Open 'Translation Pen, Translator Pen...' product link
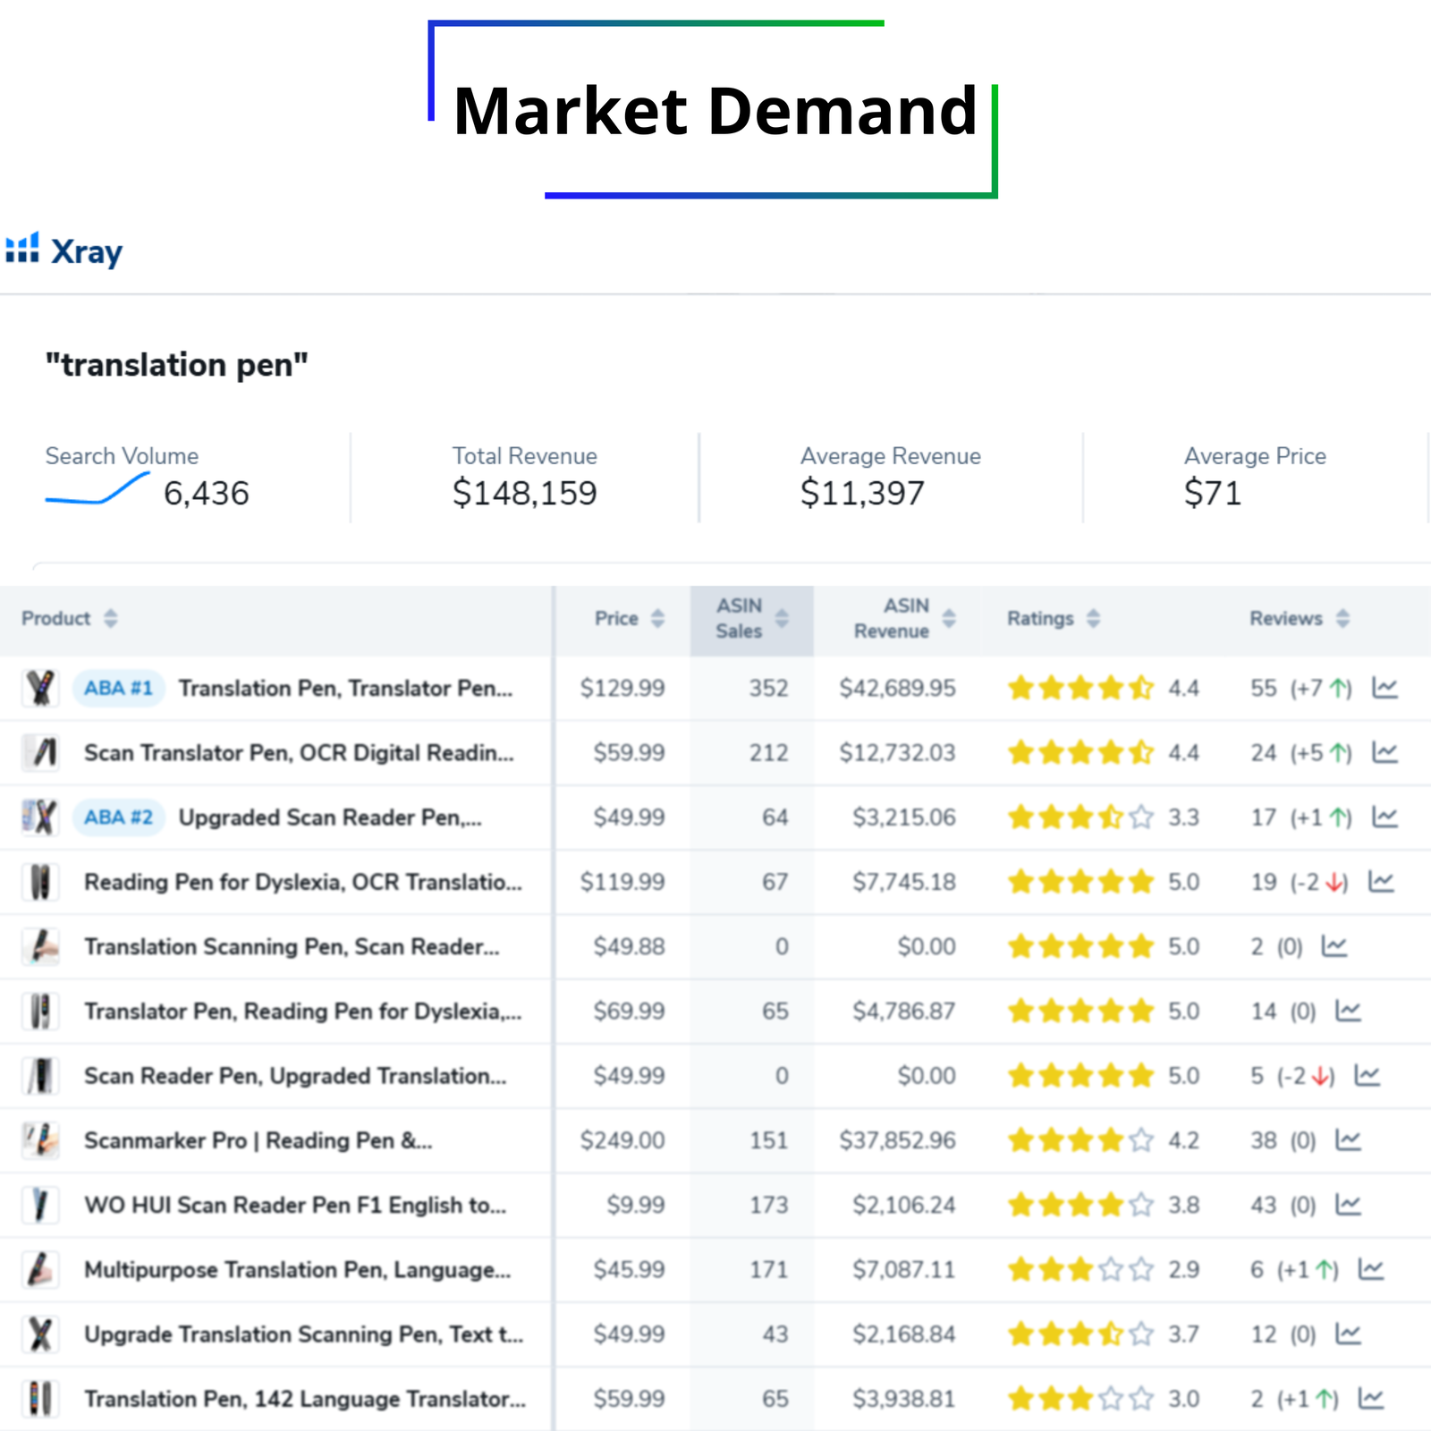1431x1431 pixels. [345, 688]
